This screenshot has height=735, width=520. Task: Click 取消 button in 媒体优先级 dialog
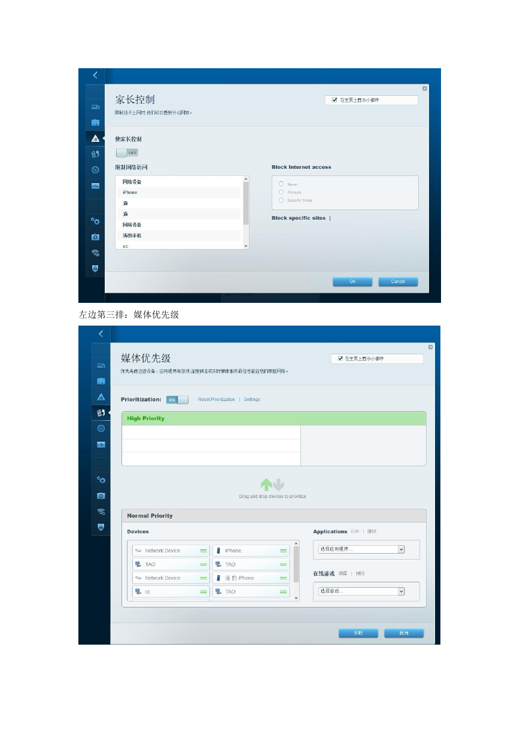click(x=404, y=633)
